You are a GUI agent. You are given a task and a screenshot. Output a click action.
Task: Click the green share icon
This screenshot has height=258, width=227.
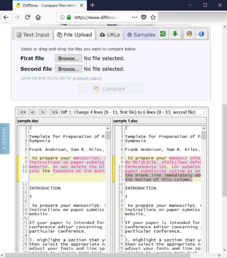(163, 34)
